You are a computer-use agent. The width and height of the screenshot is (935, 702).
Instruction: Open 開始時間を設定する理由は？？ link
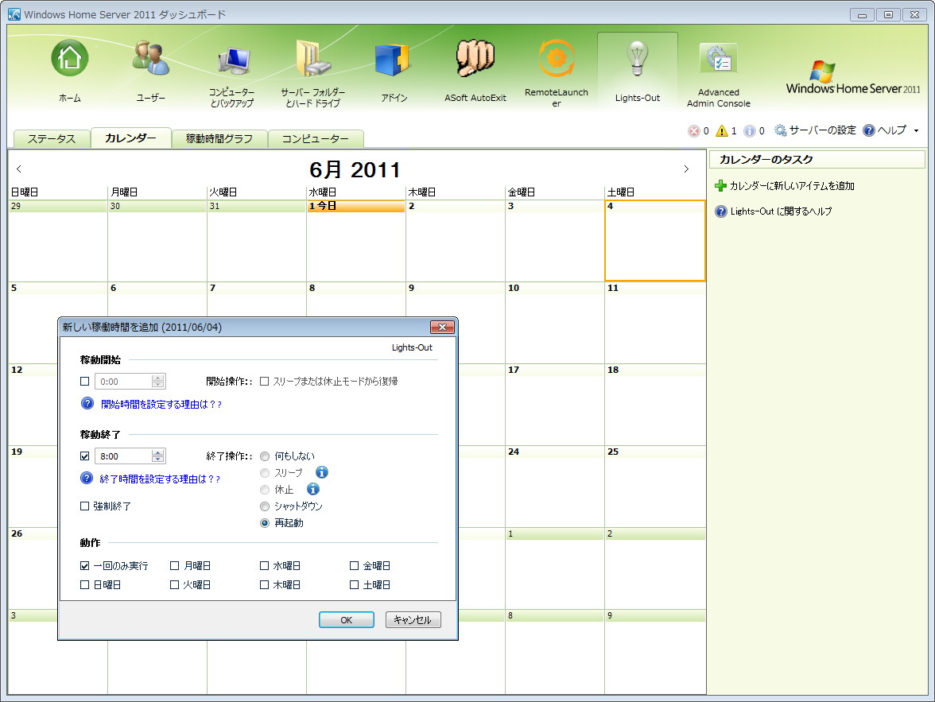point(161,405)
